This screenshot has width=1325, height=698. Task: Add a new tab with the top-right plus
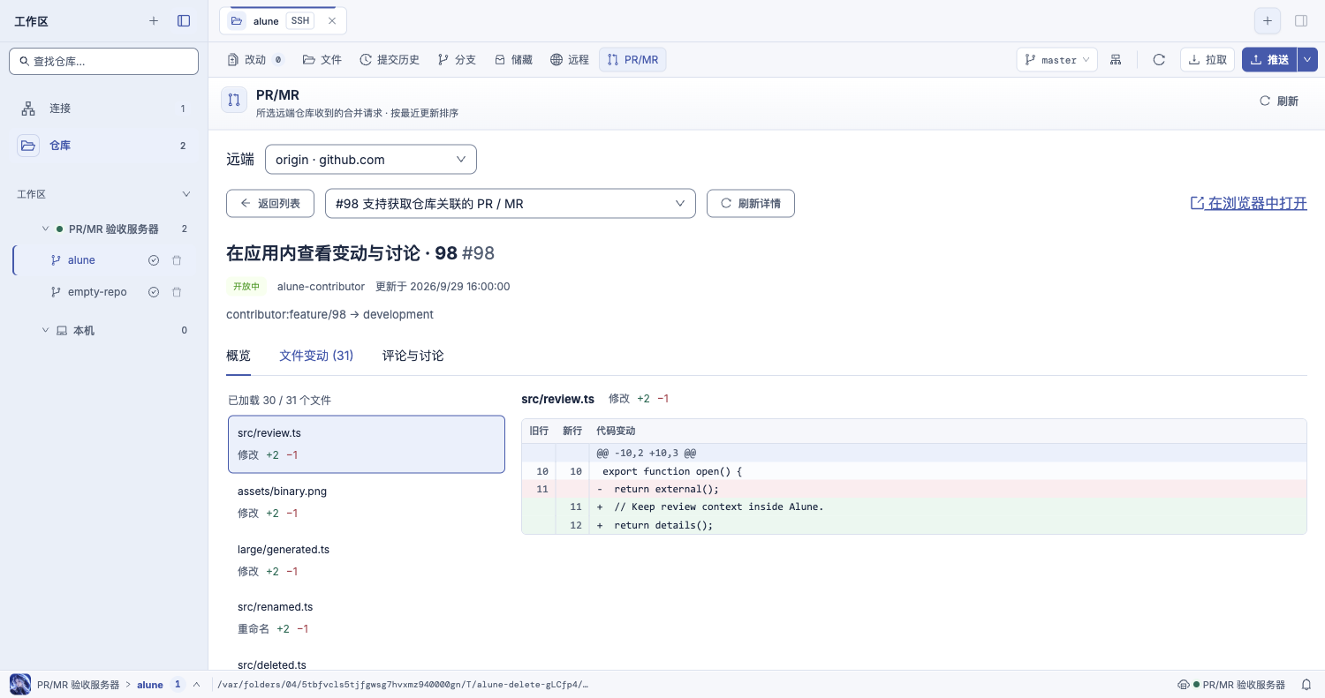coord(1268,20)
